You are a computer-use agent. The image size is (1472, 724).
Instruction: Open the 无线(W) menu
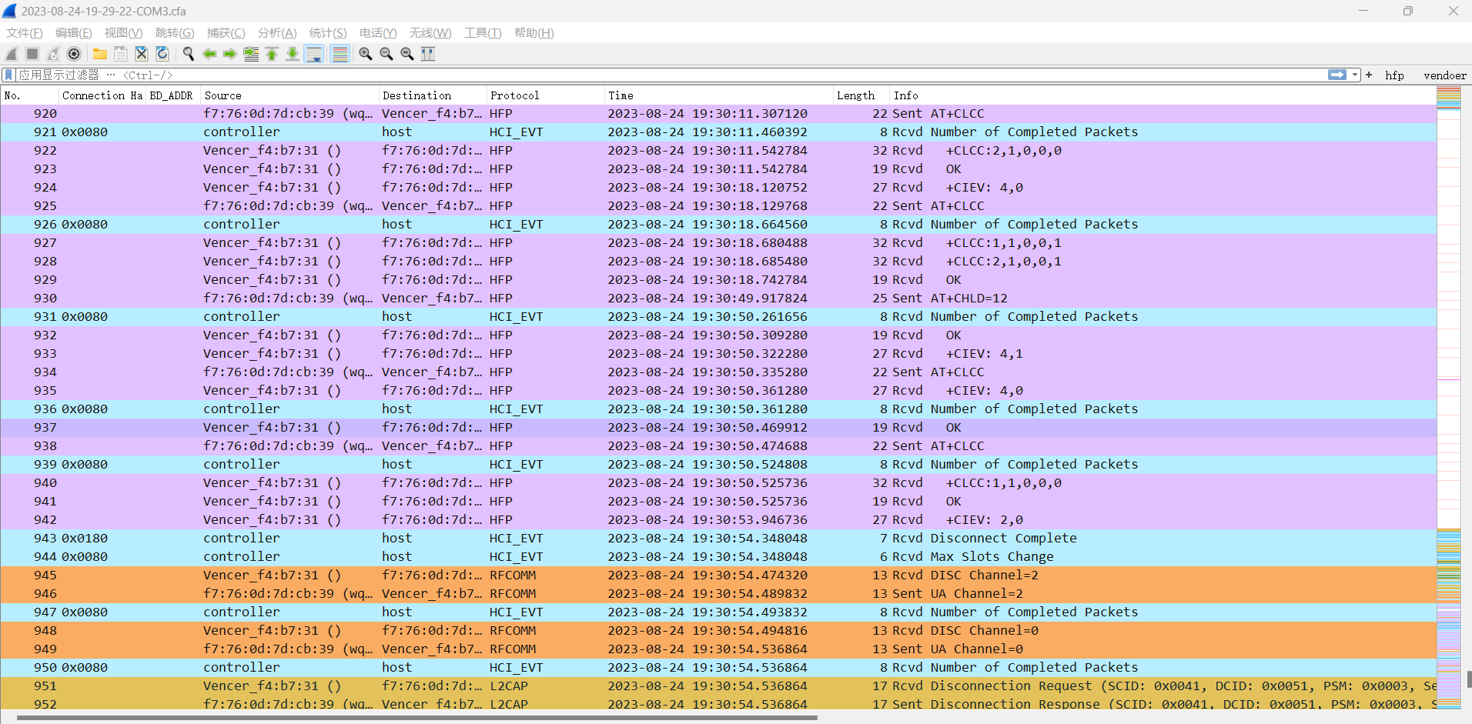pyautogui.click(x=430, y=33)
